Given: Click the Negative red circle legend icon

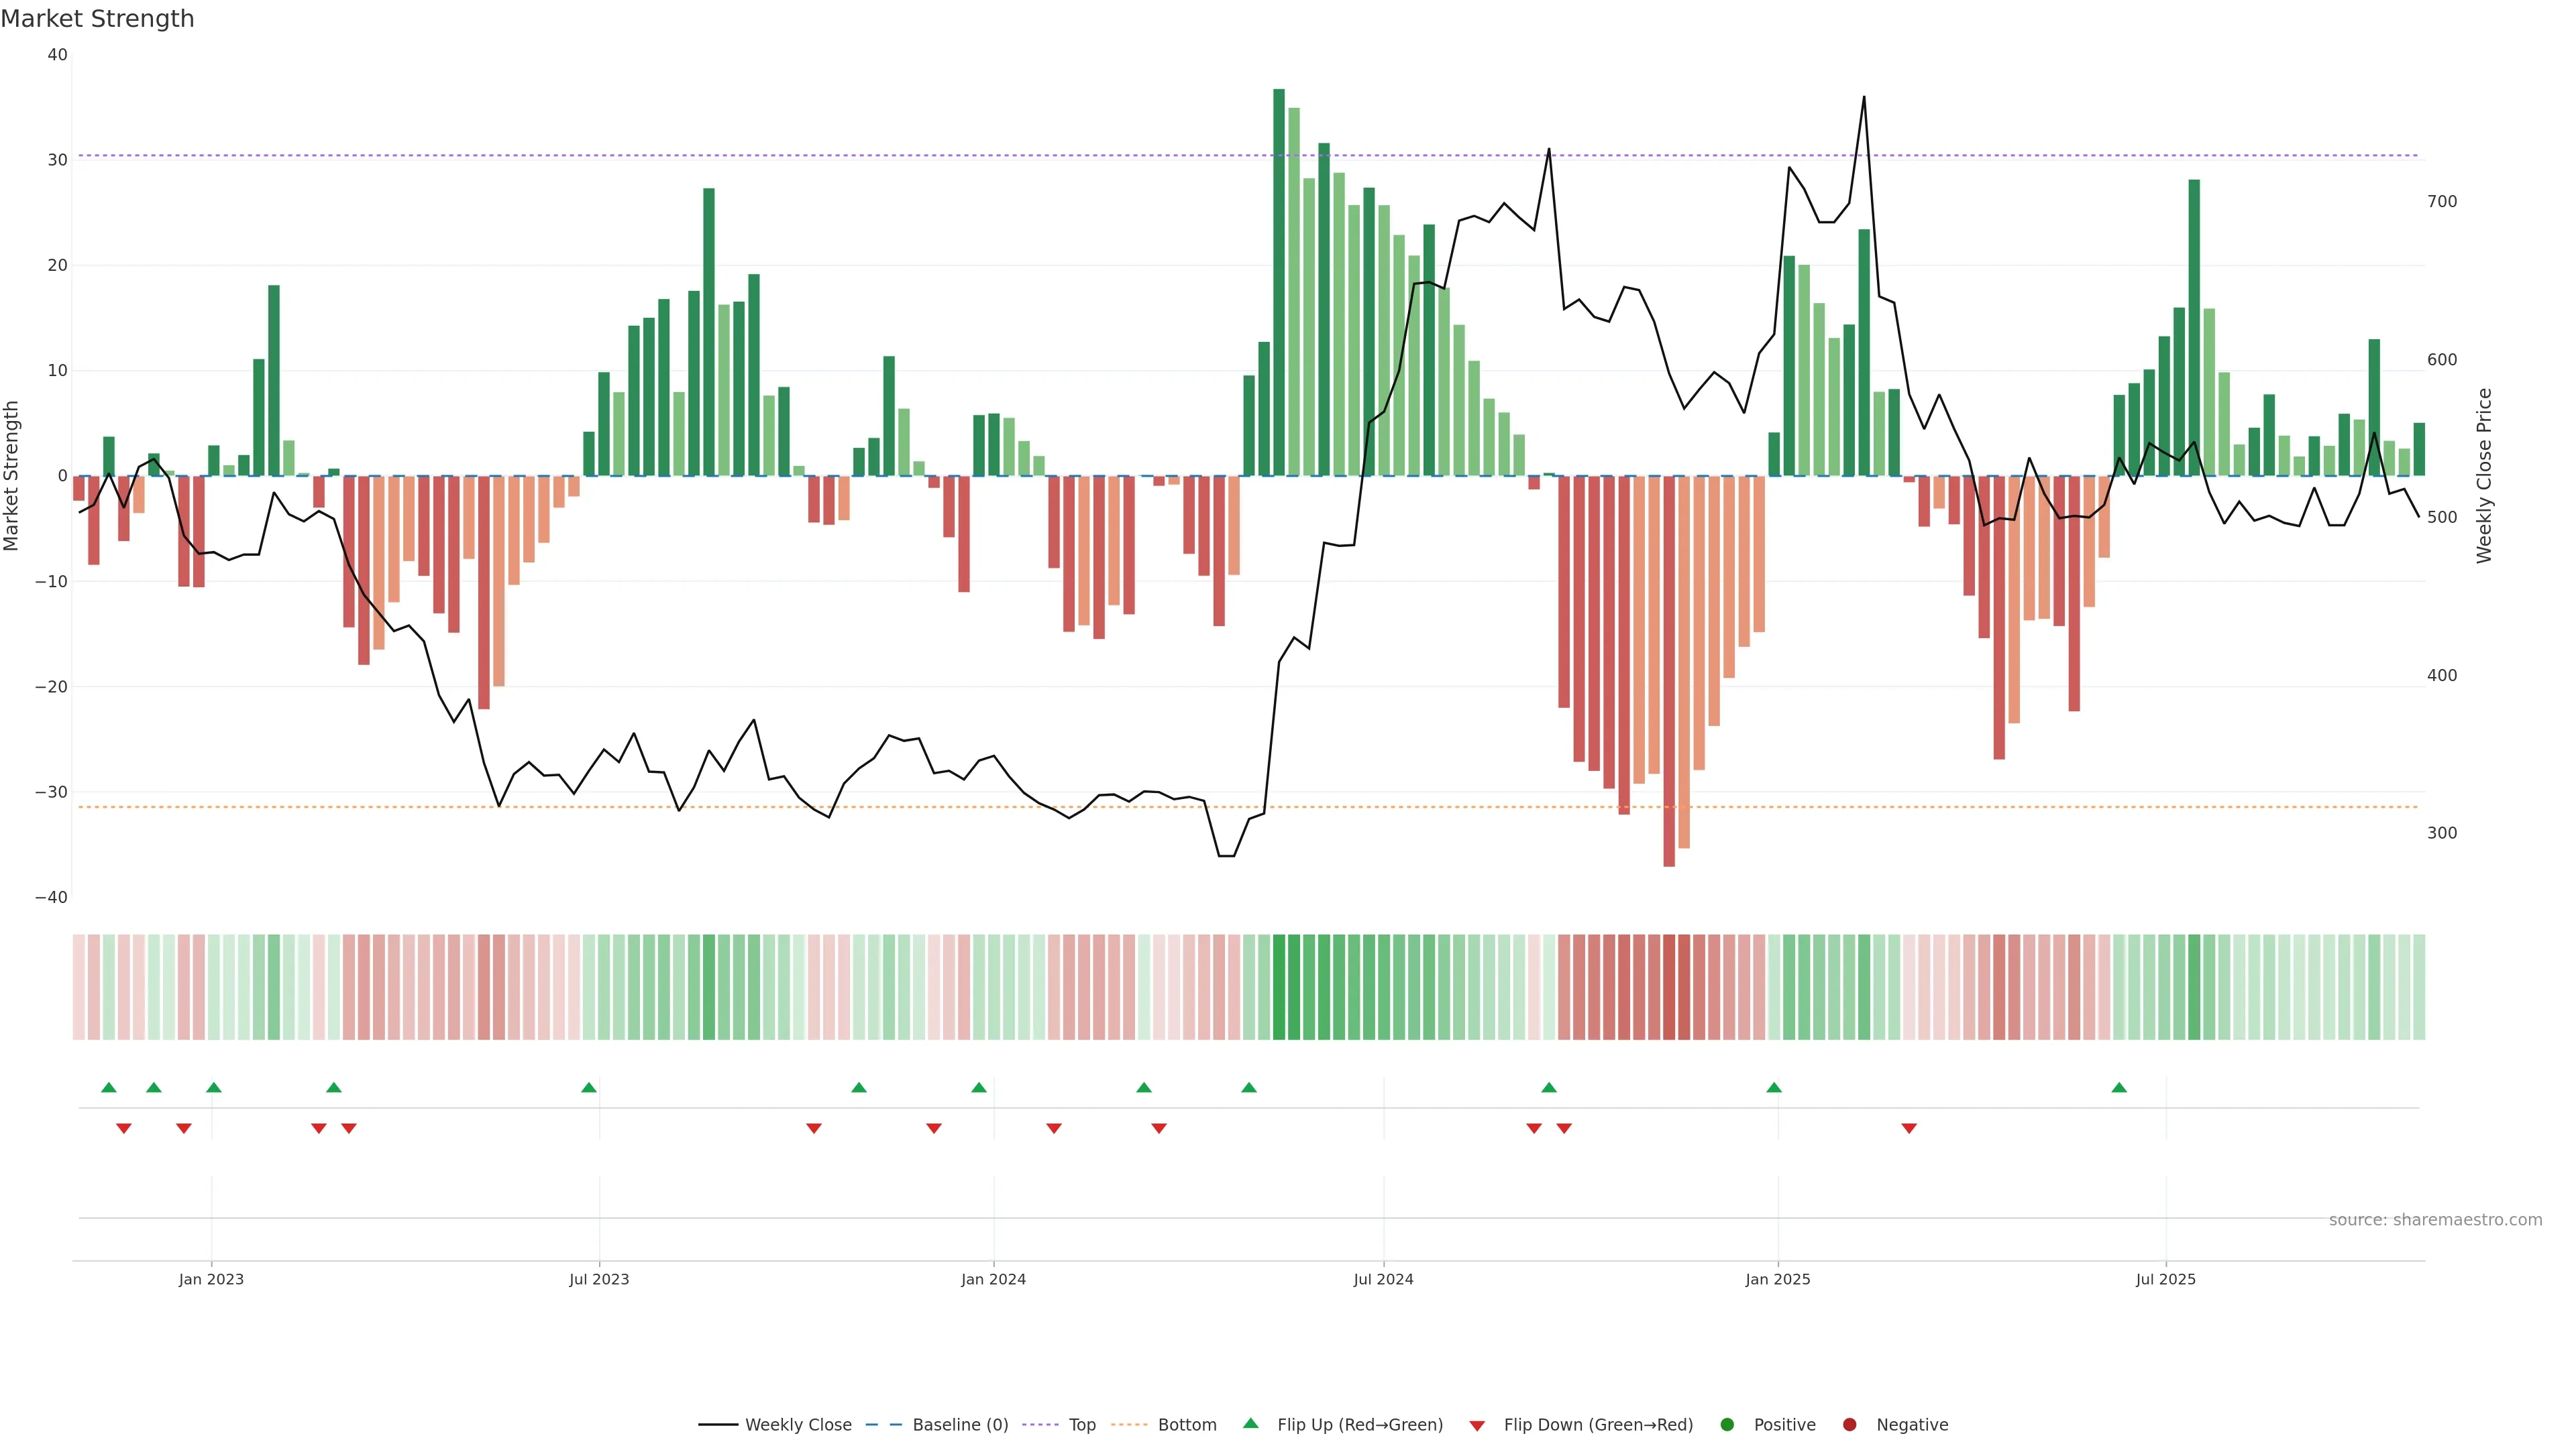Looking at the screenshot, I should 1849,1425.
